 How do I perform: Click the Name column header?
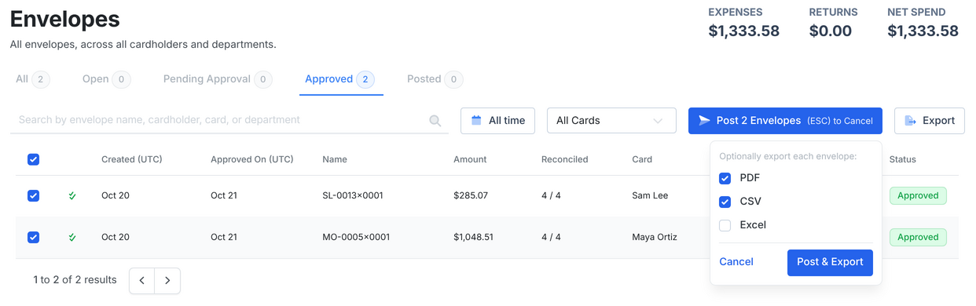[335, 159]
